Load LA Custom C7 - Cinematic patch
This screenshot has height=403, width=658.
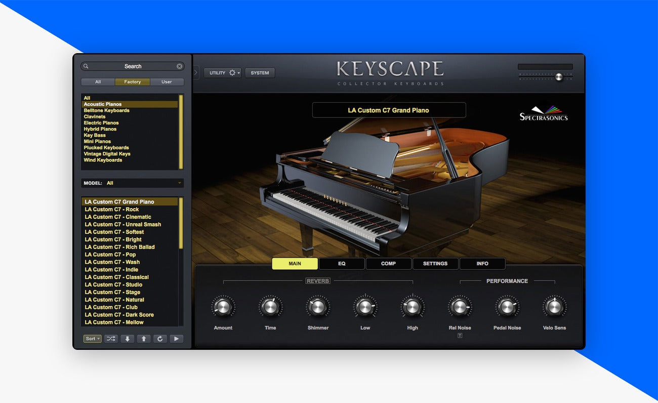pos(130,217)
